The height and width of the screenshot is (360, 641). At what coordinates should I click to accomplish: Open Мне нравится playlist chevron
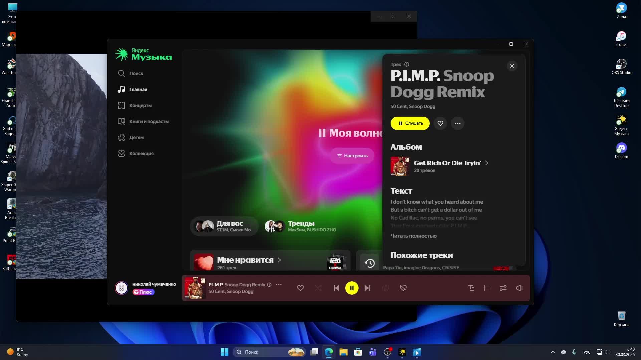pos(279,260)
